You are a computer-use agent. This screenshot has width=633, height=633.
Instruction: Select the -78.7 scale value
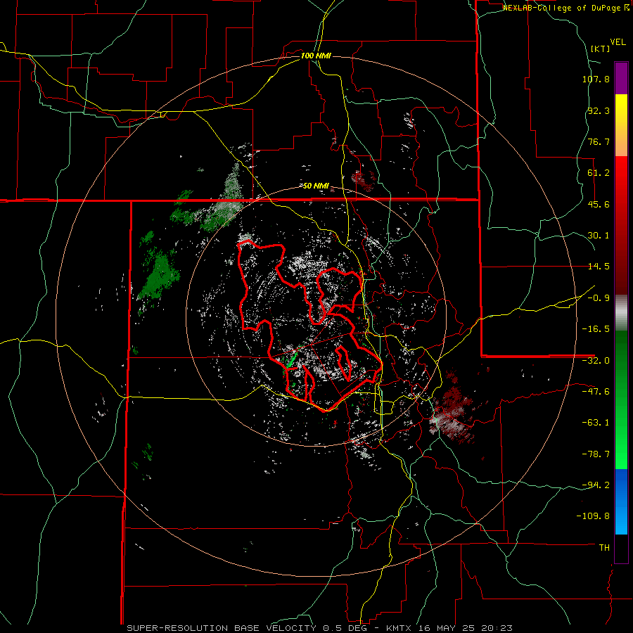point(596,454)
